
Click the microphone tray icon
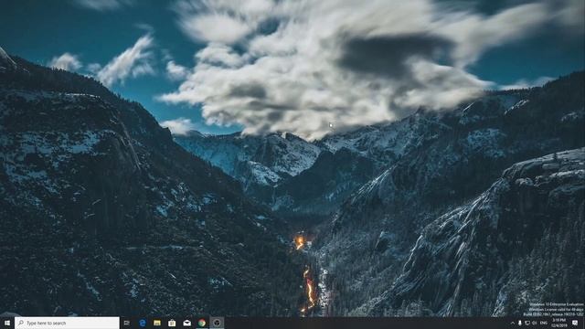click(x=520, y=323)
